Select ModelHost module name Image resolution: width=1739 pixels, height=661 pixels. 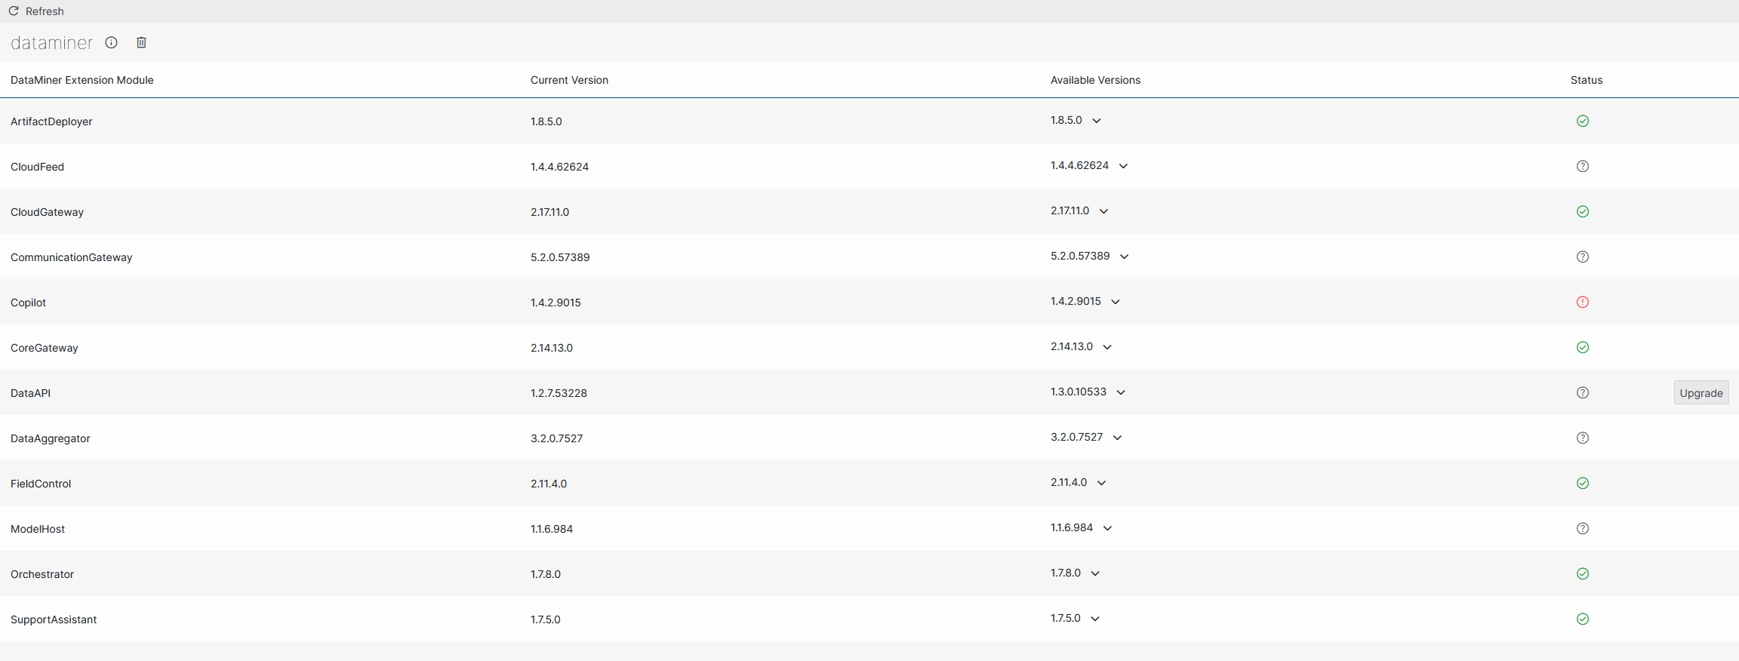click(x=38, y=529)
